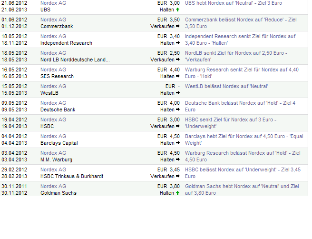Open the Goldman Sachs 'Neutral' 3,80 Euro headline
312x239 pixels.
tap(242, 189)
